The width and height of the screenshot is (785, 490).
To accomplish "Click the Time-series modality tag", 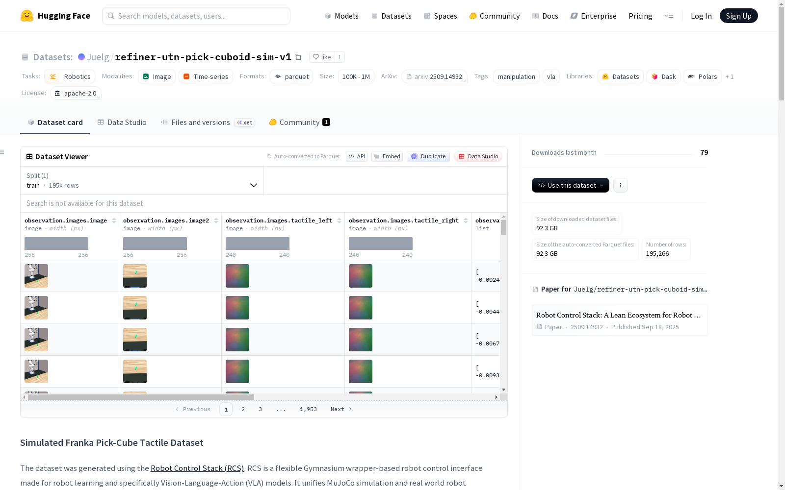I will [206, 76].
